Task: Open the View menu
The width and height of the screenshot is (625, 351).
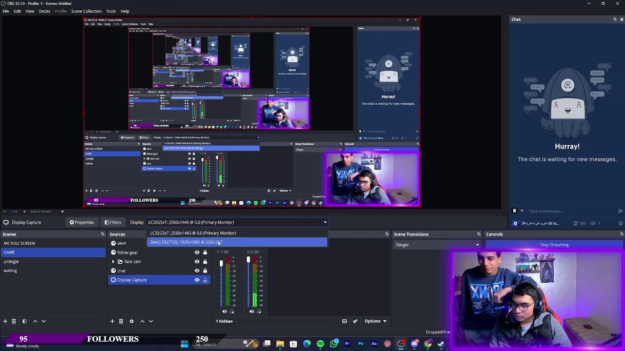Action: [x=30, y=11]
